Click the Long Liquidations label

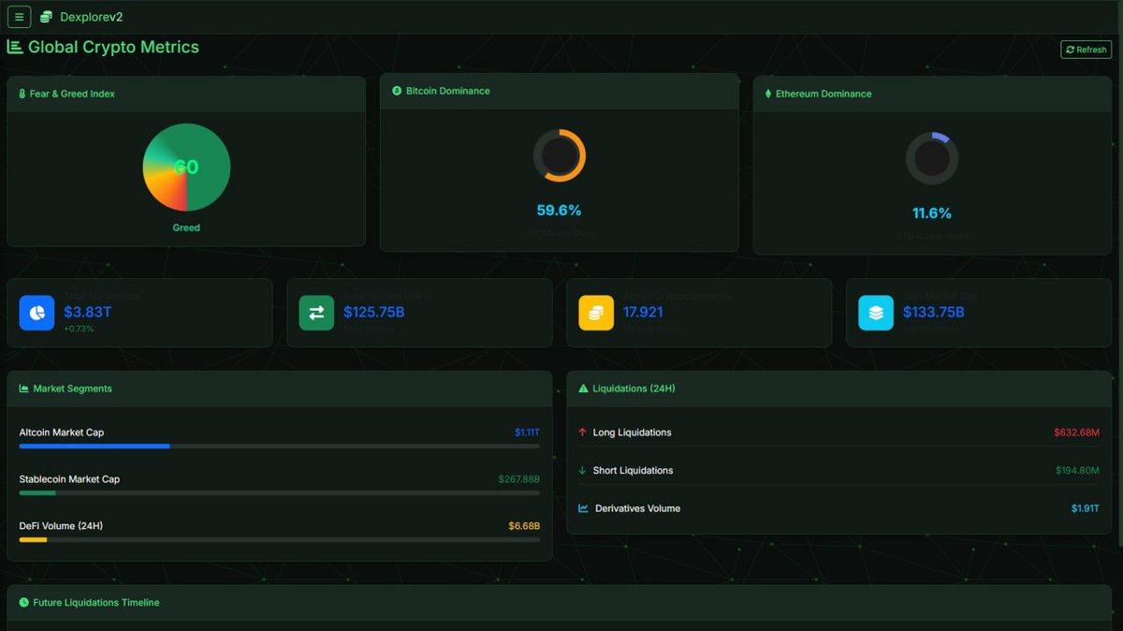(x=632, y=433)
